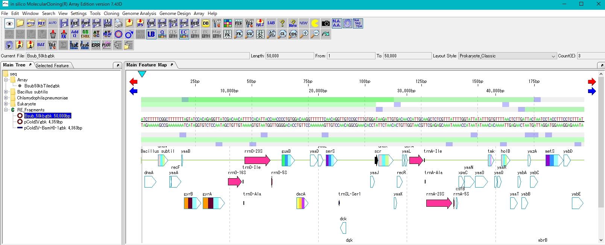
Task: Click the KW keyword search icon
Action: coord(249,34)
